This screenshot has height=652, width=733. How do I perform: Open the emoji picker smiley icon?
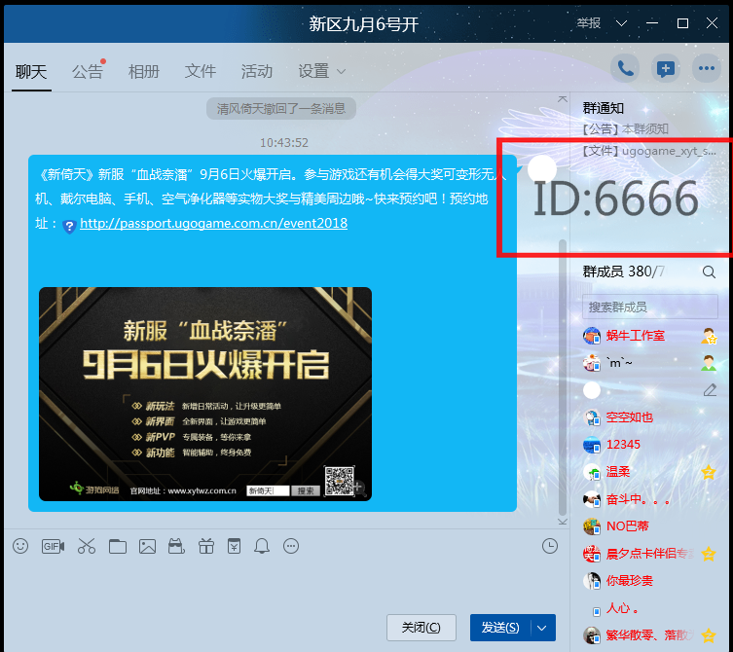20,546
